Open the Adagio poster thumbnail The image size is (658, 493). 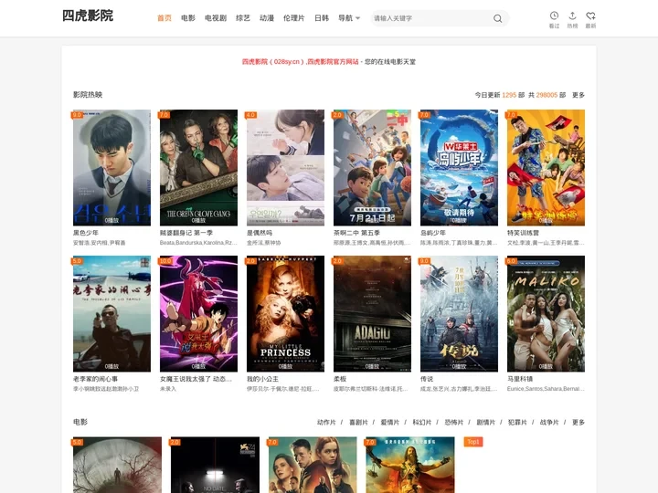point(372,313)
